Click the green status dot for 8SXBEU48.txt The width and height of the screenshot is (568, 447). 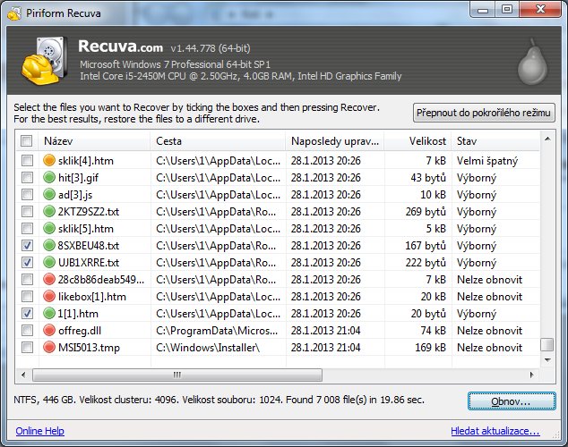click(x=49, y=245)
